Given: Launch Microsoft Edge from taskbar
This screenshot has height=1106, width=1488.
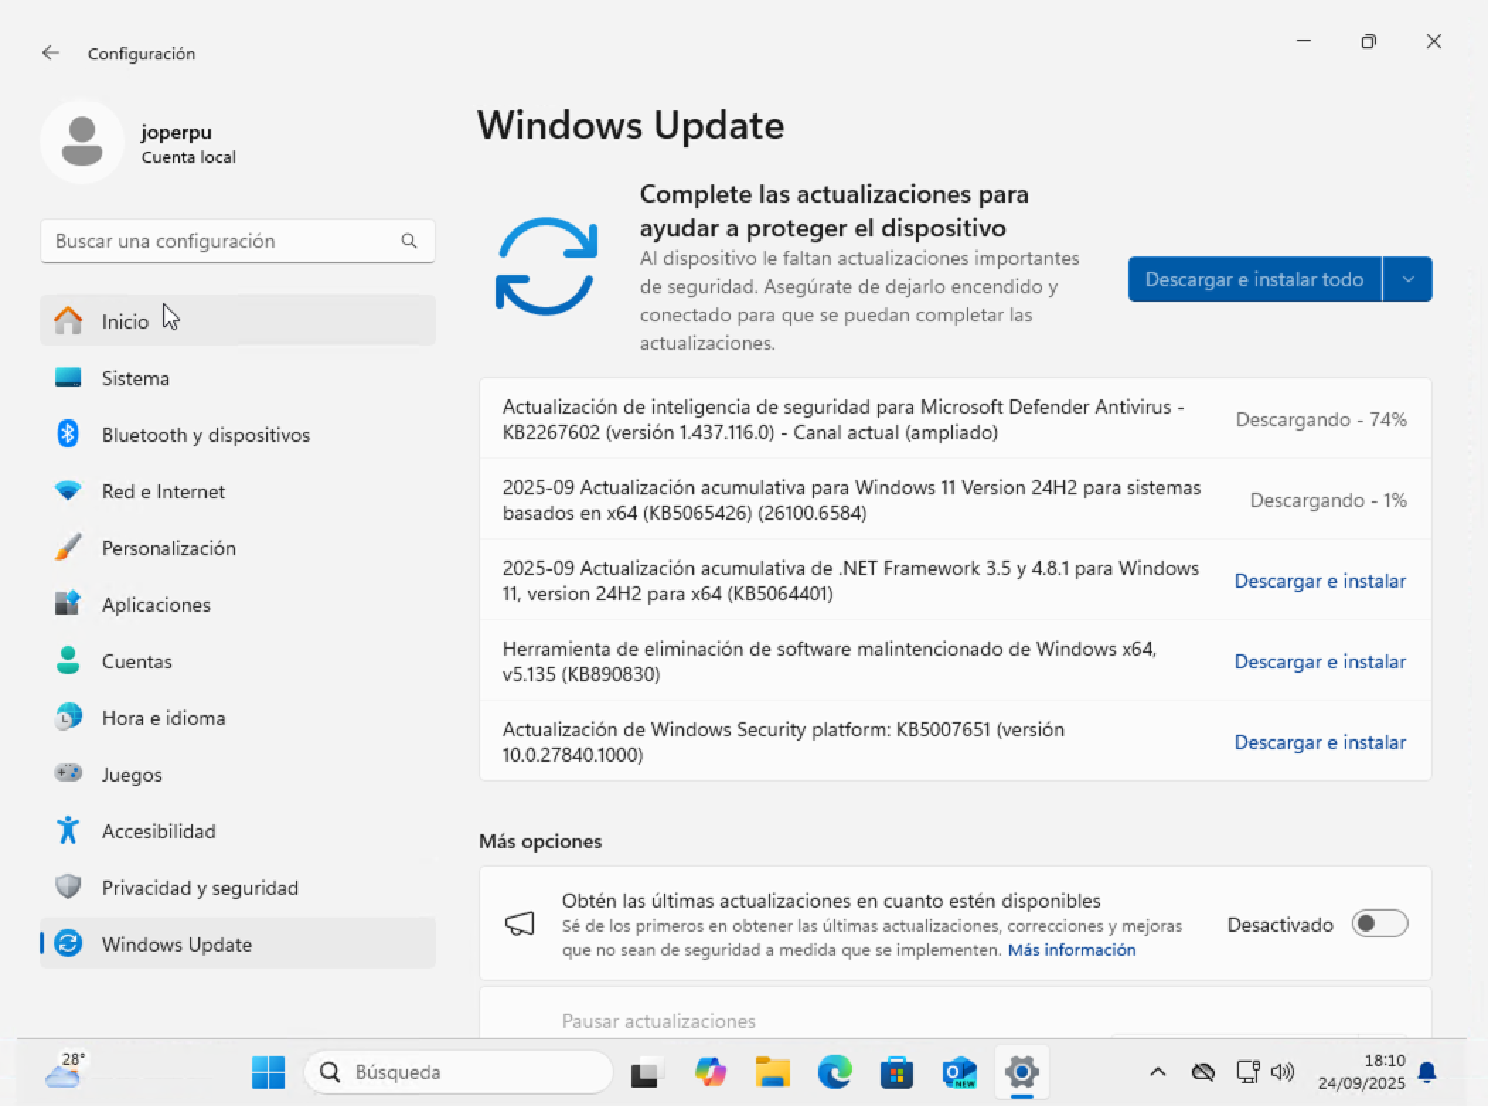Looking at the screenshot, I should pyautogui.click(x=835, y=1072).
